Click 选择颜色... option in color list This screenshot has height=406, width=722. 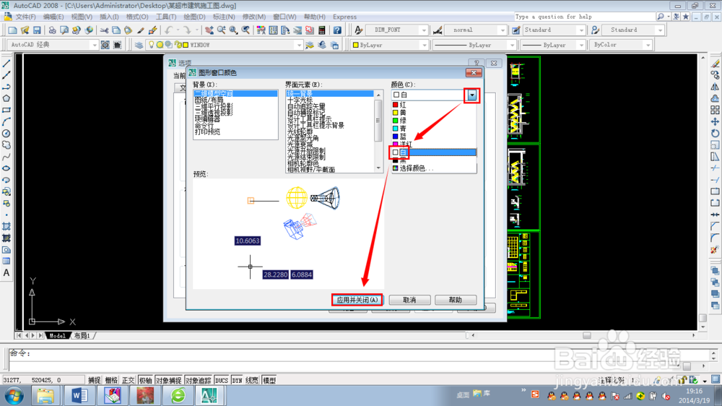pos(434,168)
